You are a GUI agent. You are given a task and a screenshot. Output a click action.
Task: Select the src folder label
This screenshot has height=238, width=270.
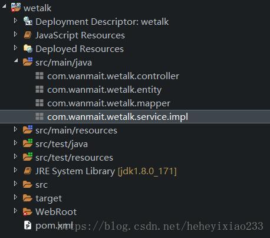pyautogui.click(x=41, y=185)
